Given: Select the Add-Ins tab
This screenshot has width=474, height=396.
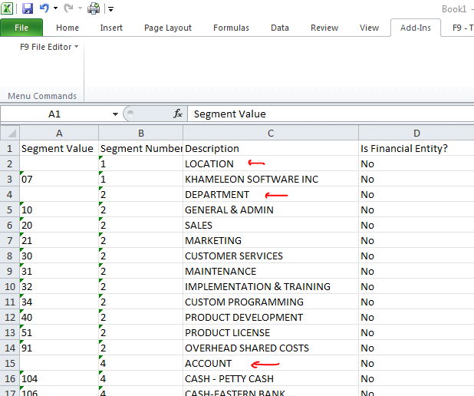Looking at the screenshot, I should pyautogui.click(x=416, y=28).
